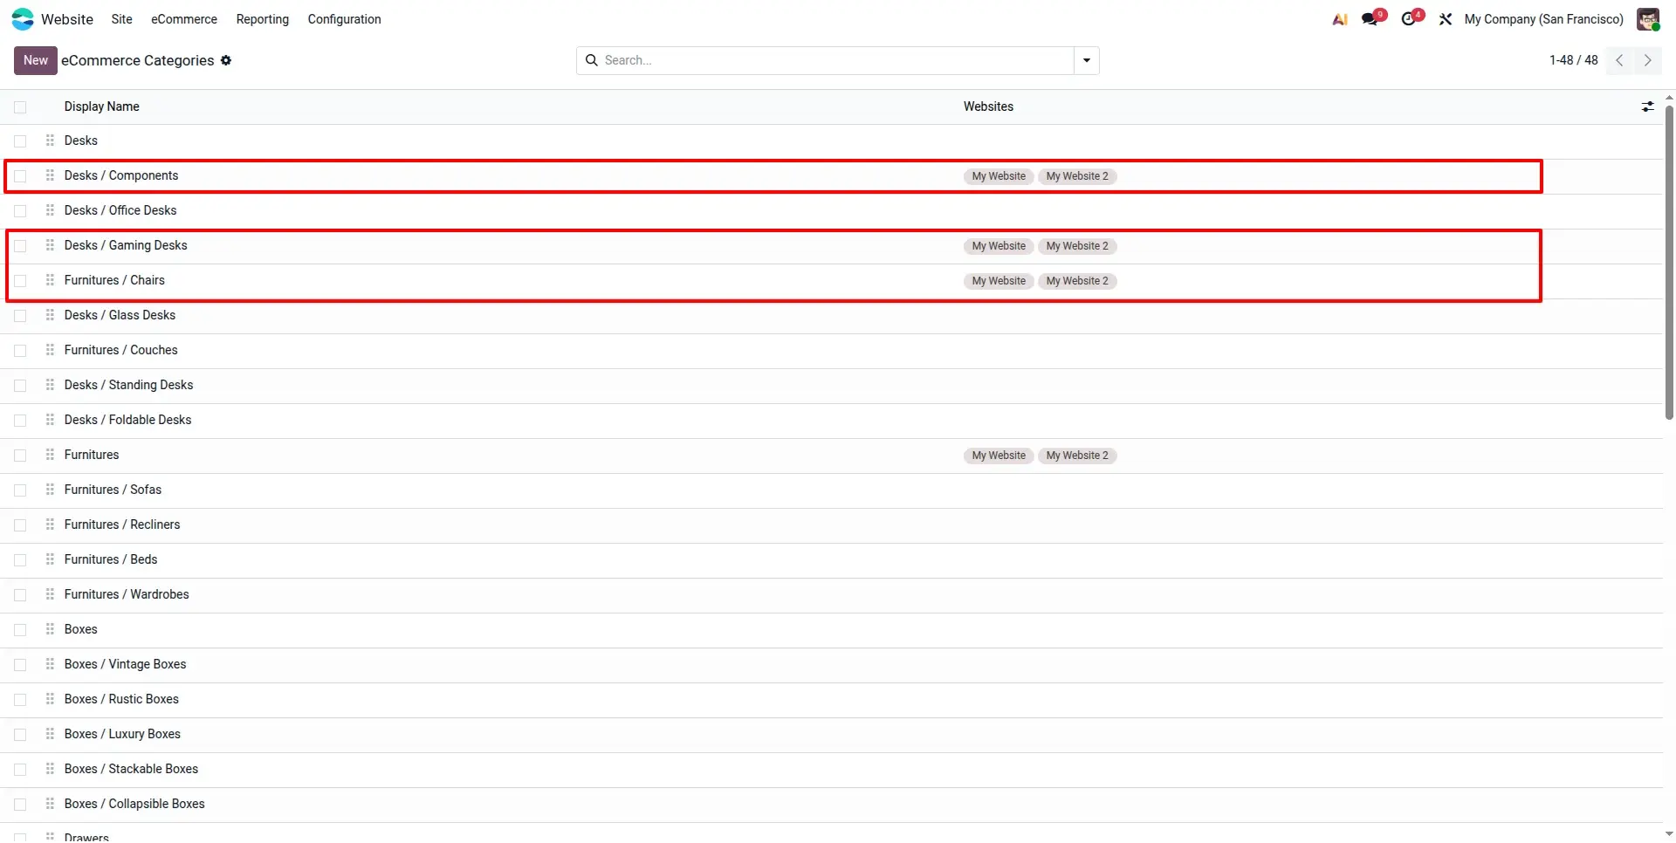This screenshot has width=1676, height=843.
Task: Grab drag handle of Furnitures / Chairs
Action: pyautogui.click(x=50, y=280)
